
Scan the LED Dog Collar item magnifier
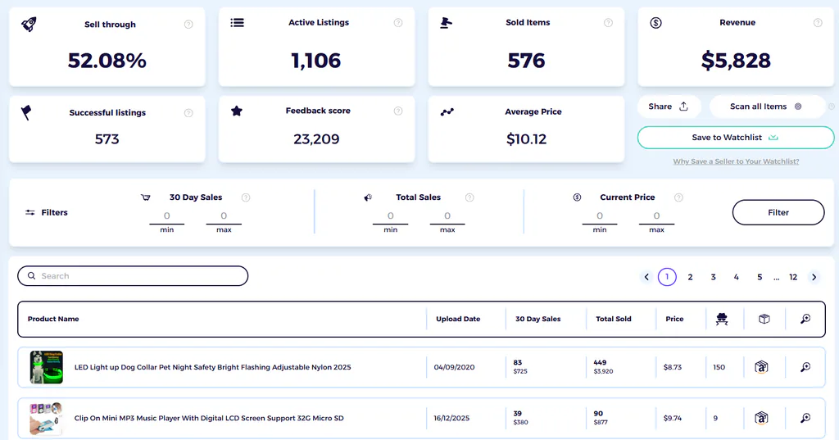point(805,367)
